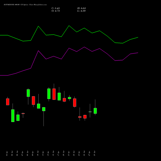The image size is (161, 161).
Task: Click the green candle for 17 Apr
Action: (x=59, y=97)
